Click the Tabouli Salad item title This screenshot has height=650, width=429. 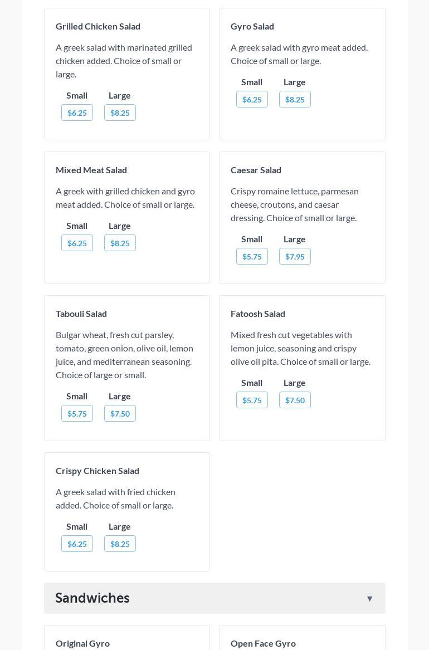(81, 314)
